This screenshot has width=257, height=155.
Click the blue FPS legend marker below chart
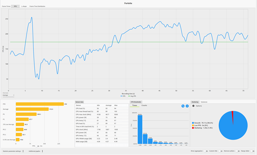click(x=122, y=96)
